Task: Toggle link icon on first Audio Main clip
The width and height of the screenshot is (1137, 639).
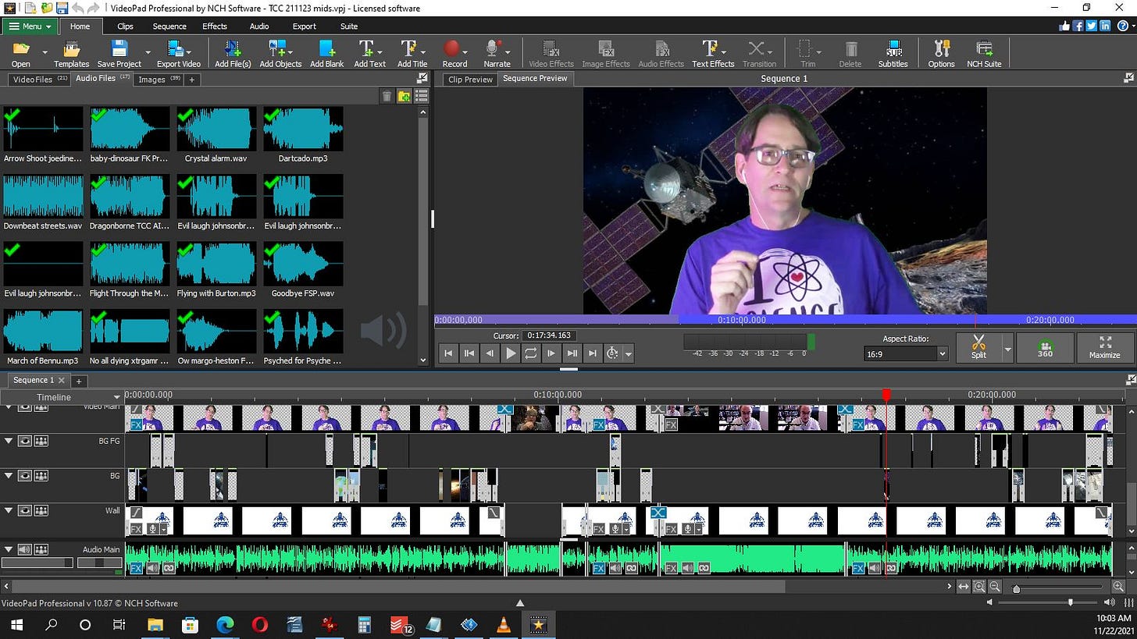Action: (x=169, y=569)
